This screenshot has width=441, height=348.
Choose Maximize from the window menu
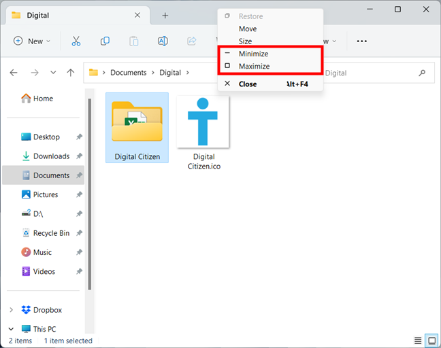(x=254, y=67)
